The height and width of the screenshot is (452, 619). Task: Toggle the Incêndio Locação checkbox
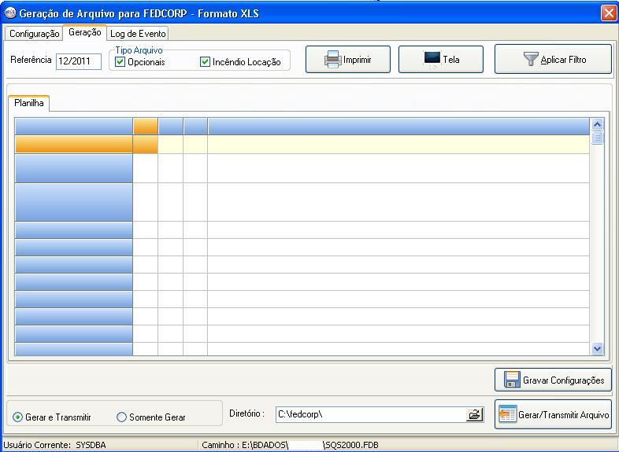(x=206, y=62)
